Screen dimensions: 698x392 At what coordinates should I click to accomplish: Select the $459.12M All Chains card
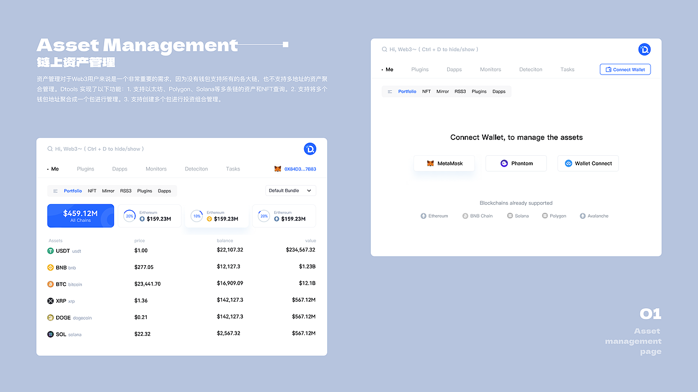pyautogui.click(x=81, y=216)
